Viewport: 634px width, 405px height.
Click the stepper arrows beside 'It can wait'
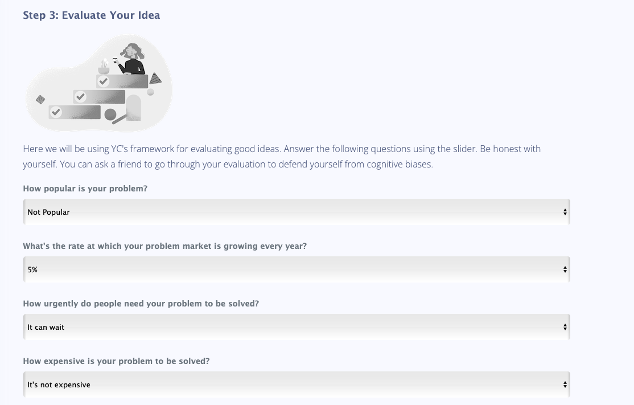[x=564, y=326]
